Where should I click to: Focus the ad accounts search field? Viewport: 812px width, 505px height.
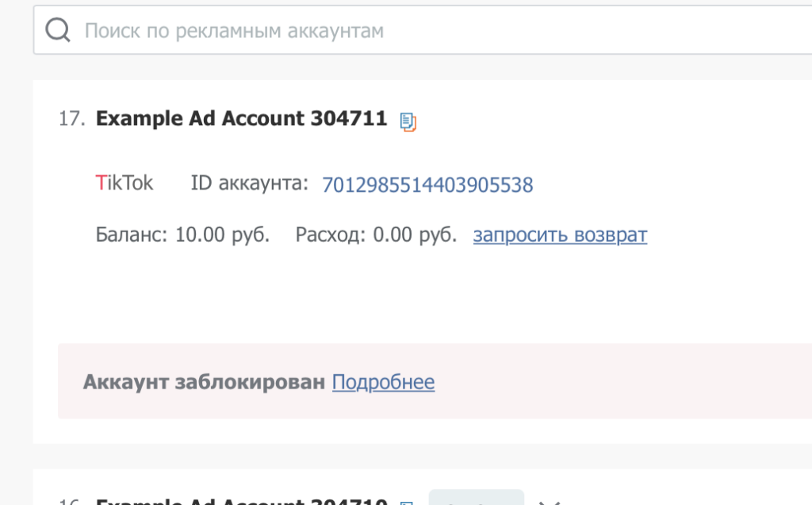tap(423, 30)
